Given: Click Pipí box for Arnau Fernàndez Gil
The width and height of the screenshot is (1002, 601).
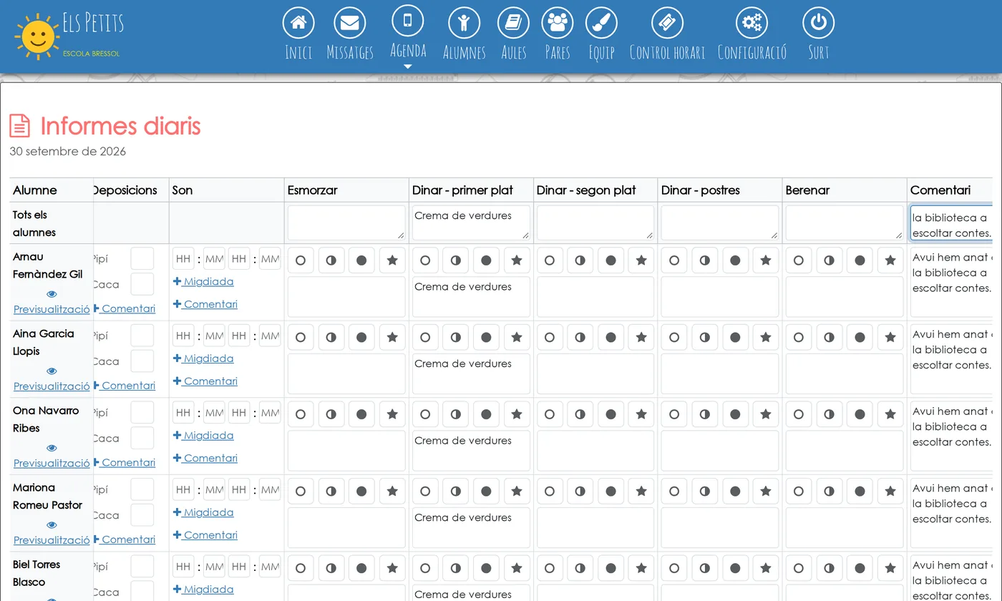Looking at the screenshot, I should (x=142, y=259).
